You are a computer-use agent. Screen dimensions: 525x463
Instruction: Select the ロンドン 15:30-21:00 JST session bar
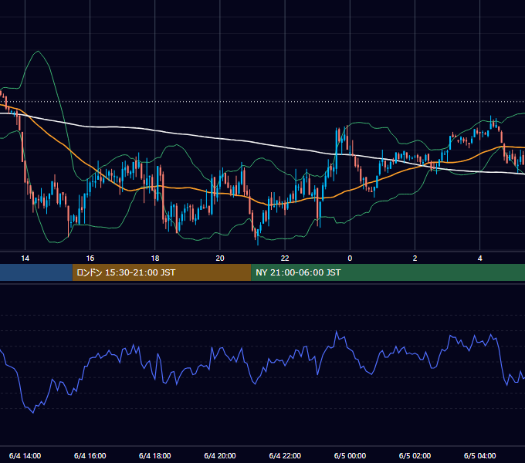click(x=161, y=272)
